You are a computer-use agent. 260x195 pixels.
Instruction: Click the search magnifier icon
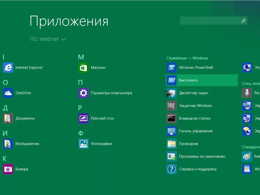point(243,21)
